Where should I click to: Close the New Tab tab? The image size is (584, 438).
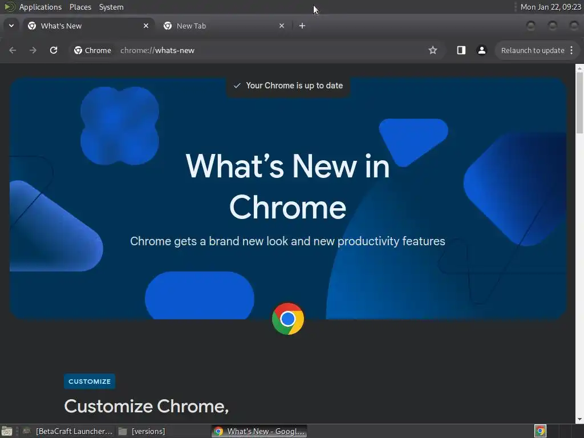(282, 26)
